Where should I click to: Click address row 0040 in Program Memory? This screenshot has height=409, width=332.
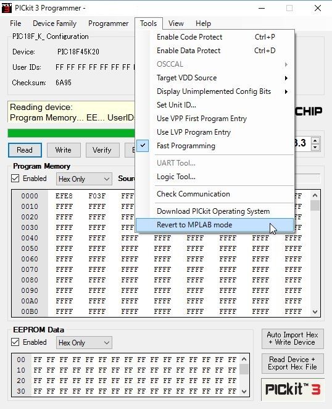tap(30, 238)
